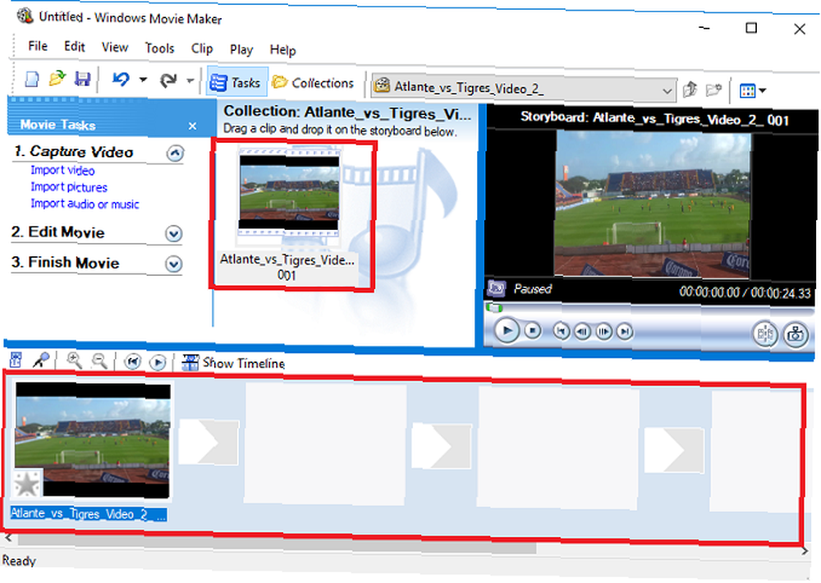Image resolution: width=821 pixels, height=583 pixels.
Task: Expand the Edit Movie section
Action: pos(173,234)
